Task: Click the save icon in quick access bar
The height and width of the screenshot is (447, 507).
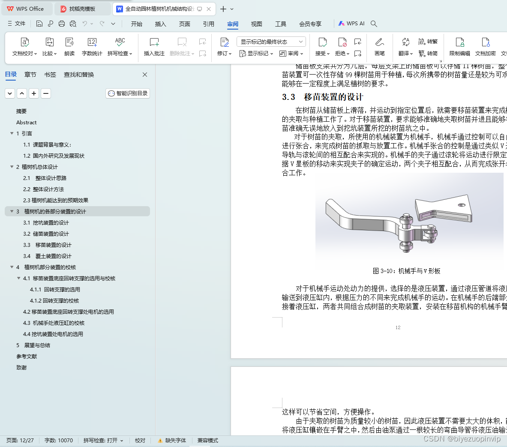Action: 39,24
